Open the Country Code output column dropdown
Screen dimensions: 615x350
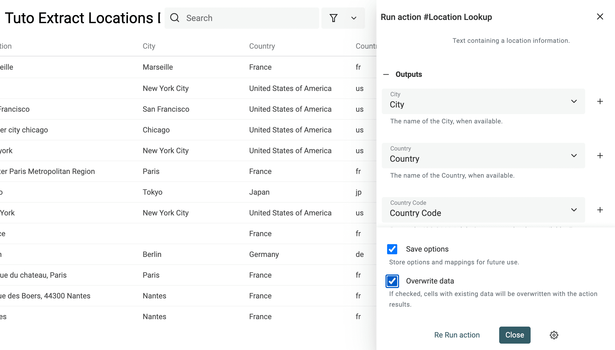(483, 210)
